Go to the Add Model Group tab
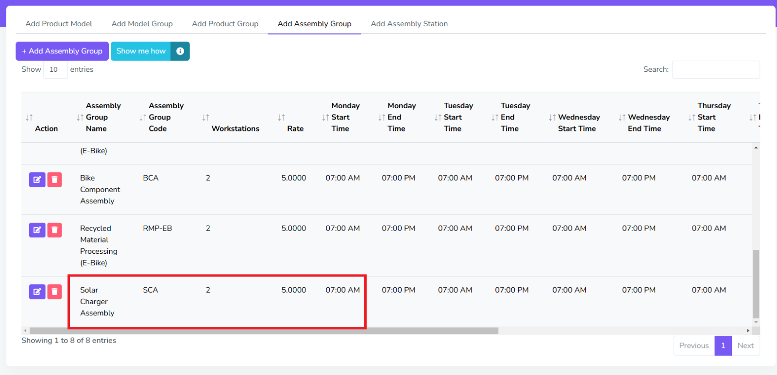Screen dimensions: 777x375 pos(142,24)
